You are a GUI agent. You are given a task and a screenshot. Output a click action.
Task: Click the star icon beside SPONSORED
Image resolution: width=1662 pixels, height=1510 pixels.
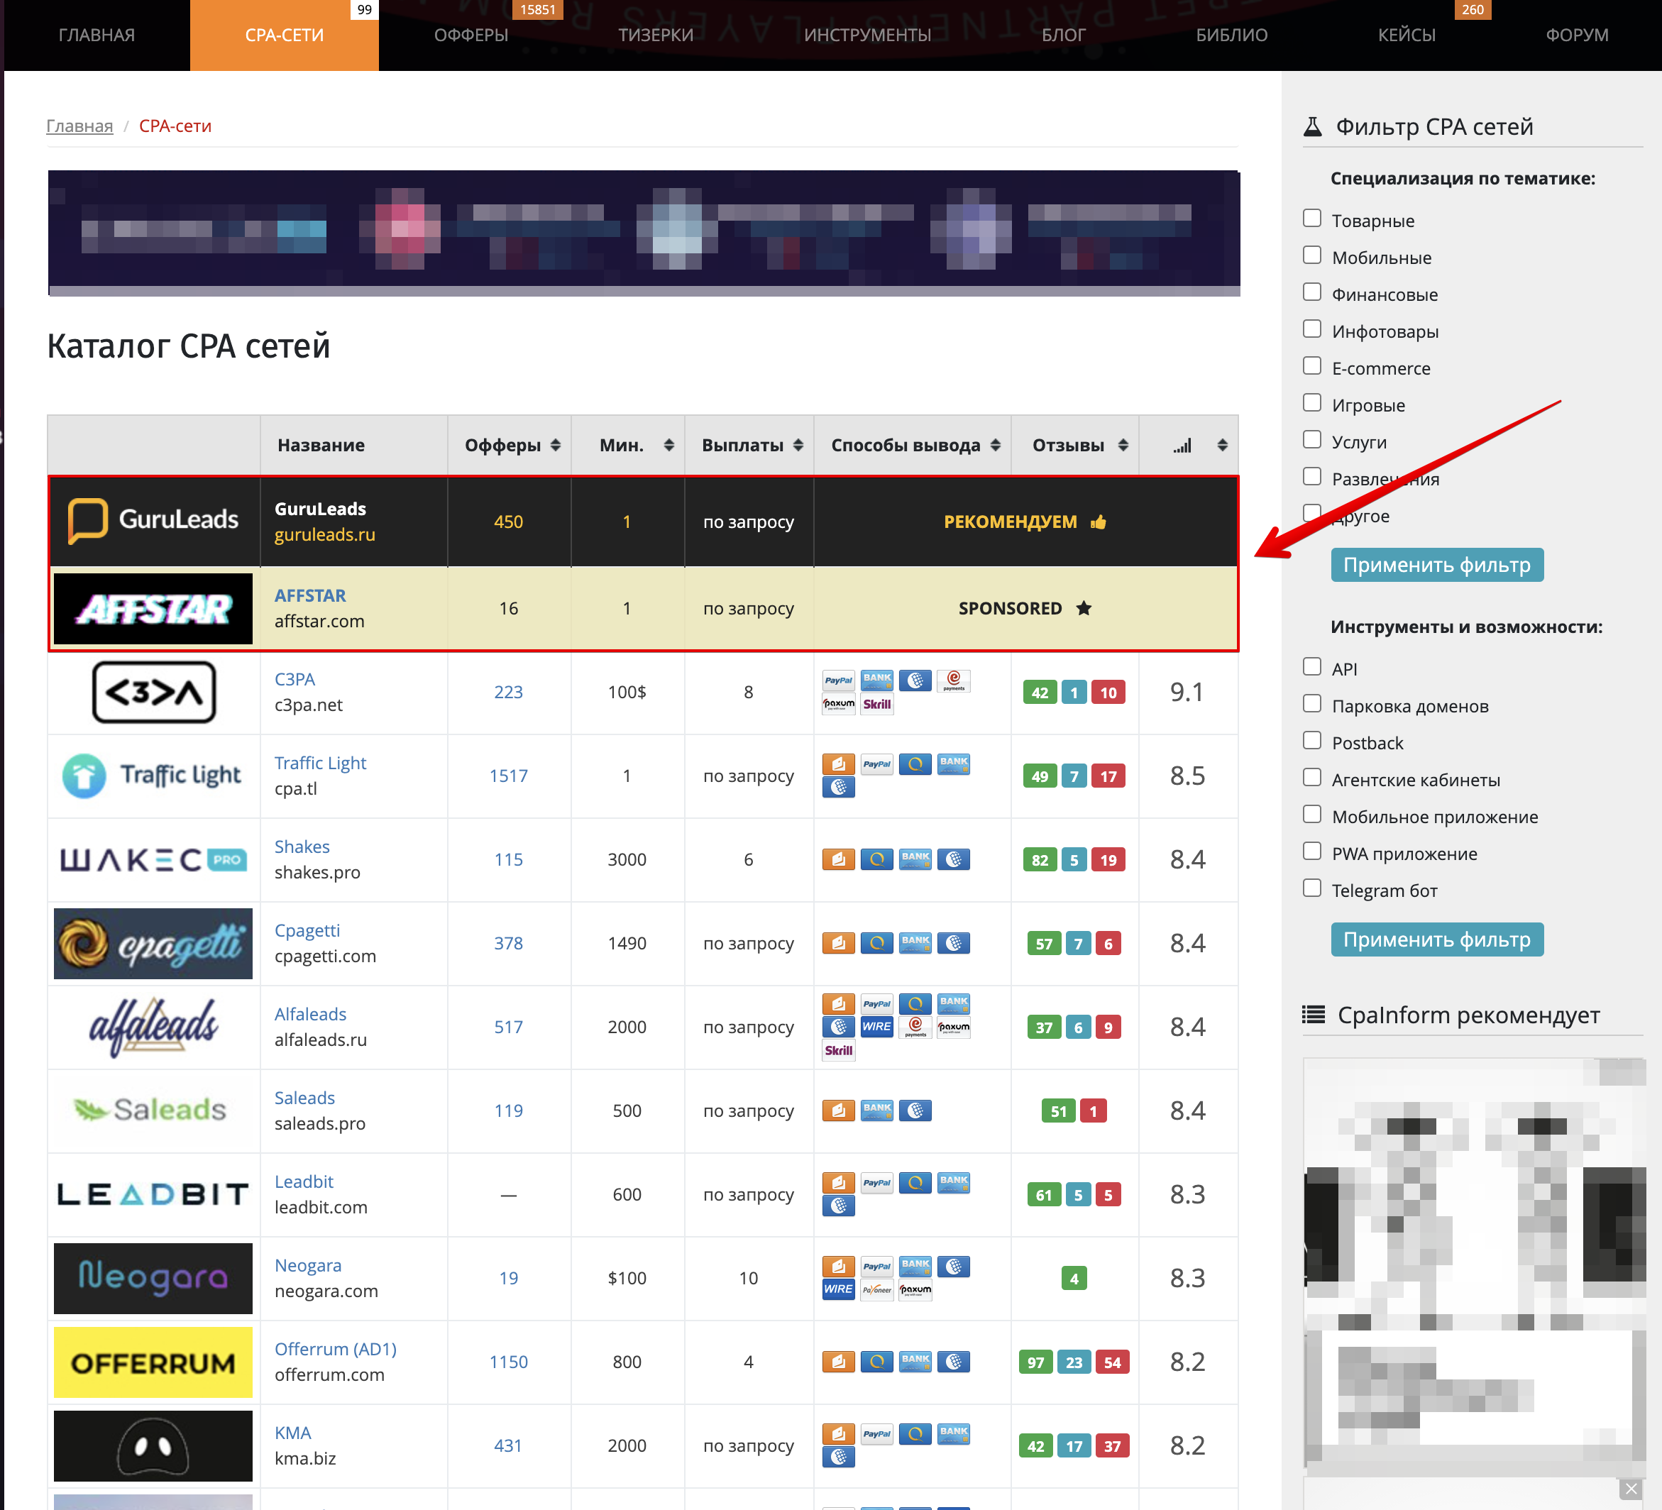point(1083,608)
